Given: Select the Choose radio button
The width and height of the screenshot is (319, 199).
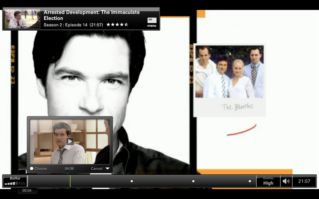Looking at the screenshot, I should (32, 168).
